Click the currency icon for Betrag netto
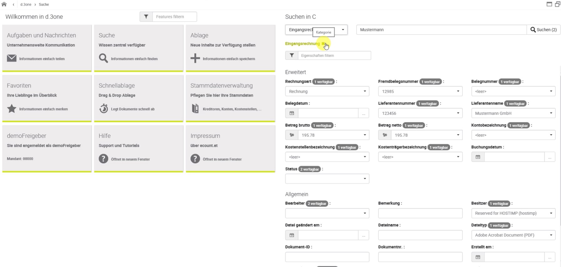The width and height of the screenshot is (561, 267). [x=385, y=135]
